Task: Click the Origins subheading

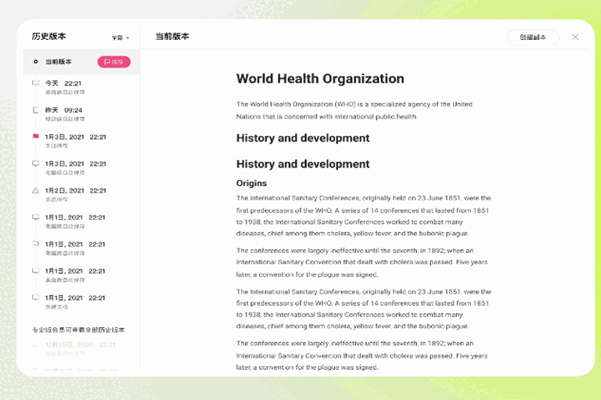Action: (252, 183)
